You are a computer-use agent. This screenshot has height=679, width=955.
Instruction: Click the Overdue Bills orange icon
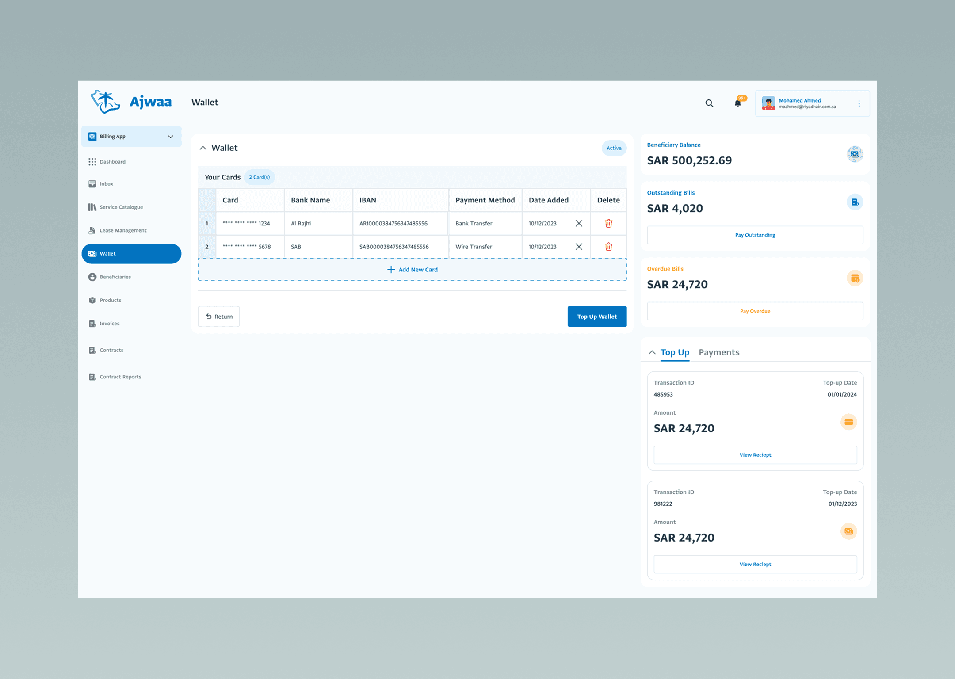coord(855,278)
